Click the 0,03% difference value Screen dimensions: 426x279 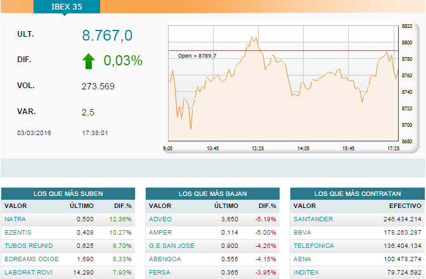(x=123, y=60)
